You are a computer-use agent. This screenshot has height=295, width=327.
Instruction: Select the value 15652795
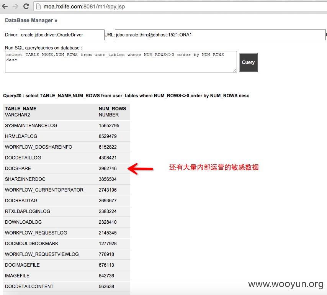click(109, 126)
